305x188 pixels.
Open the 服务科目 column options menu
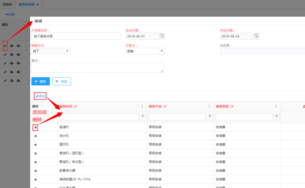click(142, 106)
